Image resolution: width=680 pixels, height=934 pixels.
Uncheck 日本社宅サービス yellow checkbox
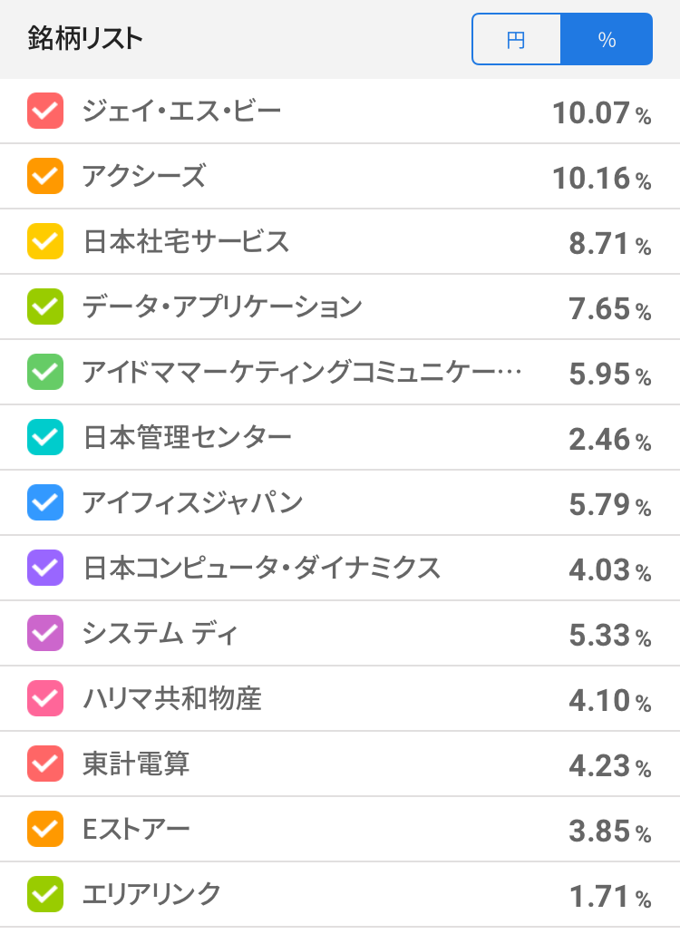click(45, 241)
